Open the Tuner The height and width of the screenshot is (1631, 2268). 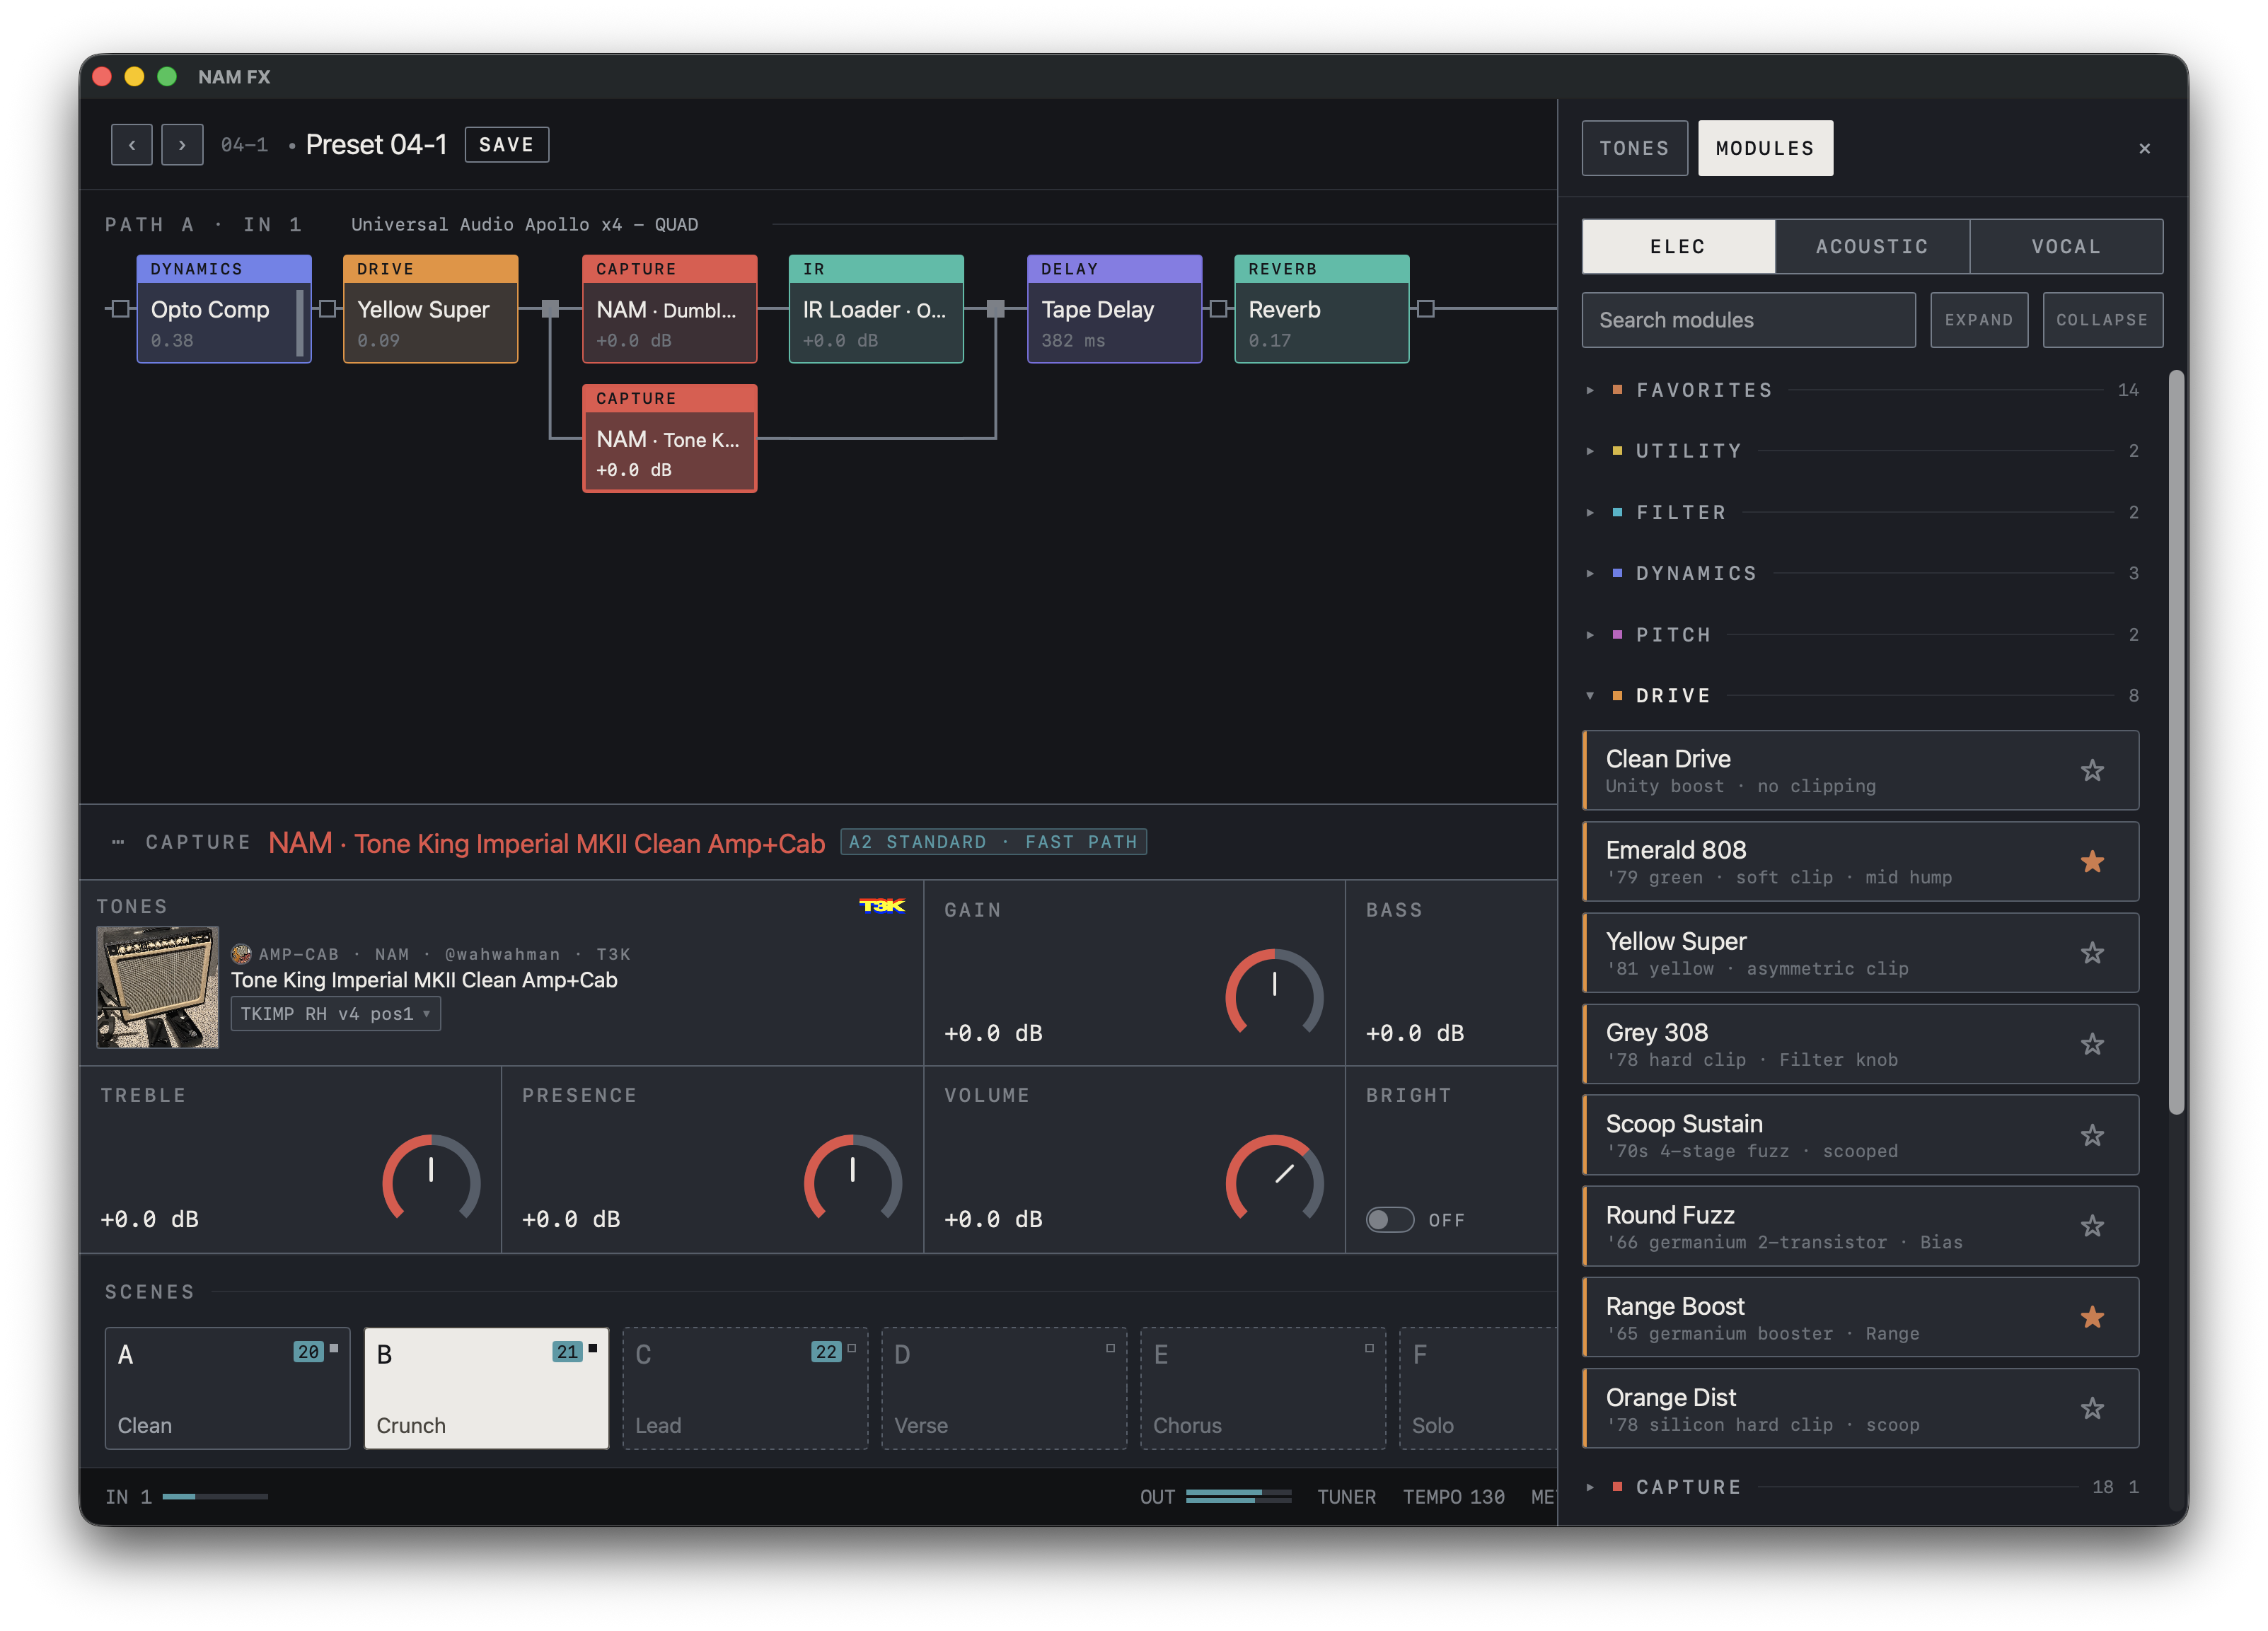click(x=1346, y=1497)
